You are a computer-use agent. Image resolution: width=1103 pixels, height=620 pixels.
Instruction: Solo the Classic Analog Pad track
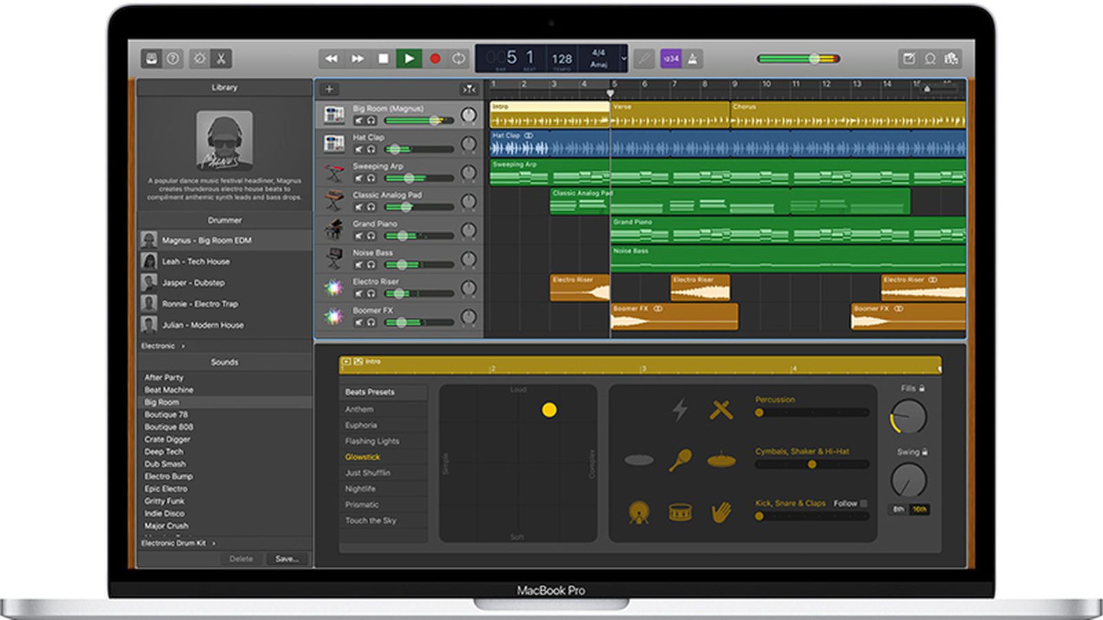tap(371, 207)
